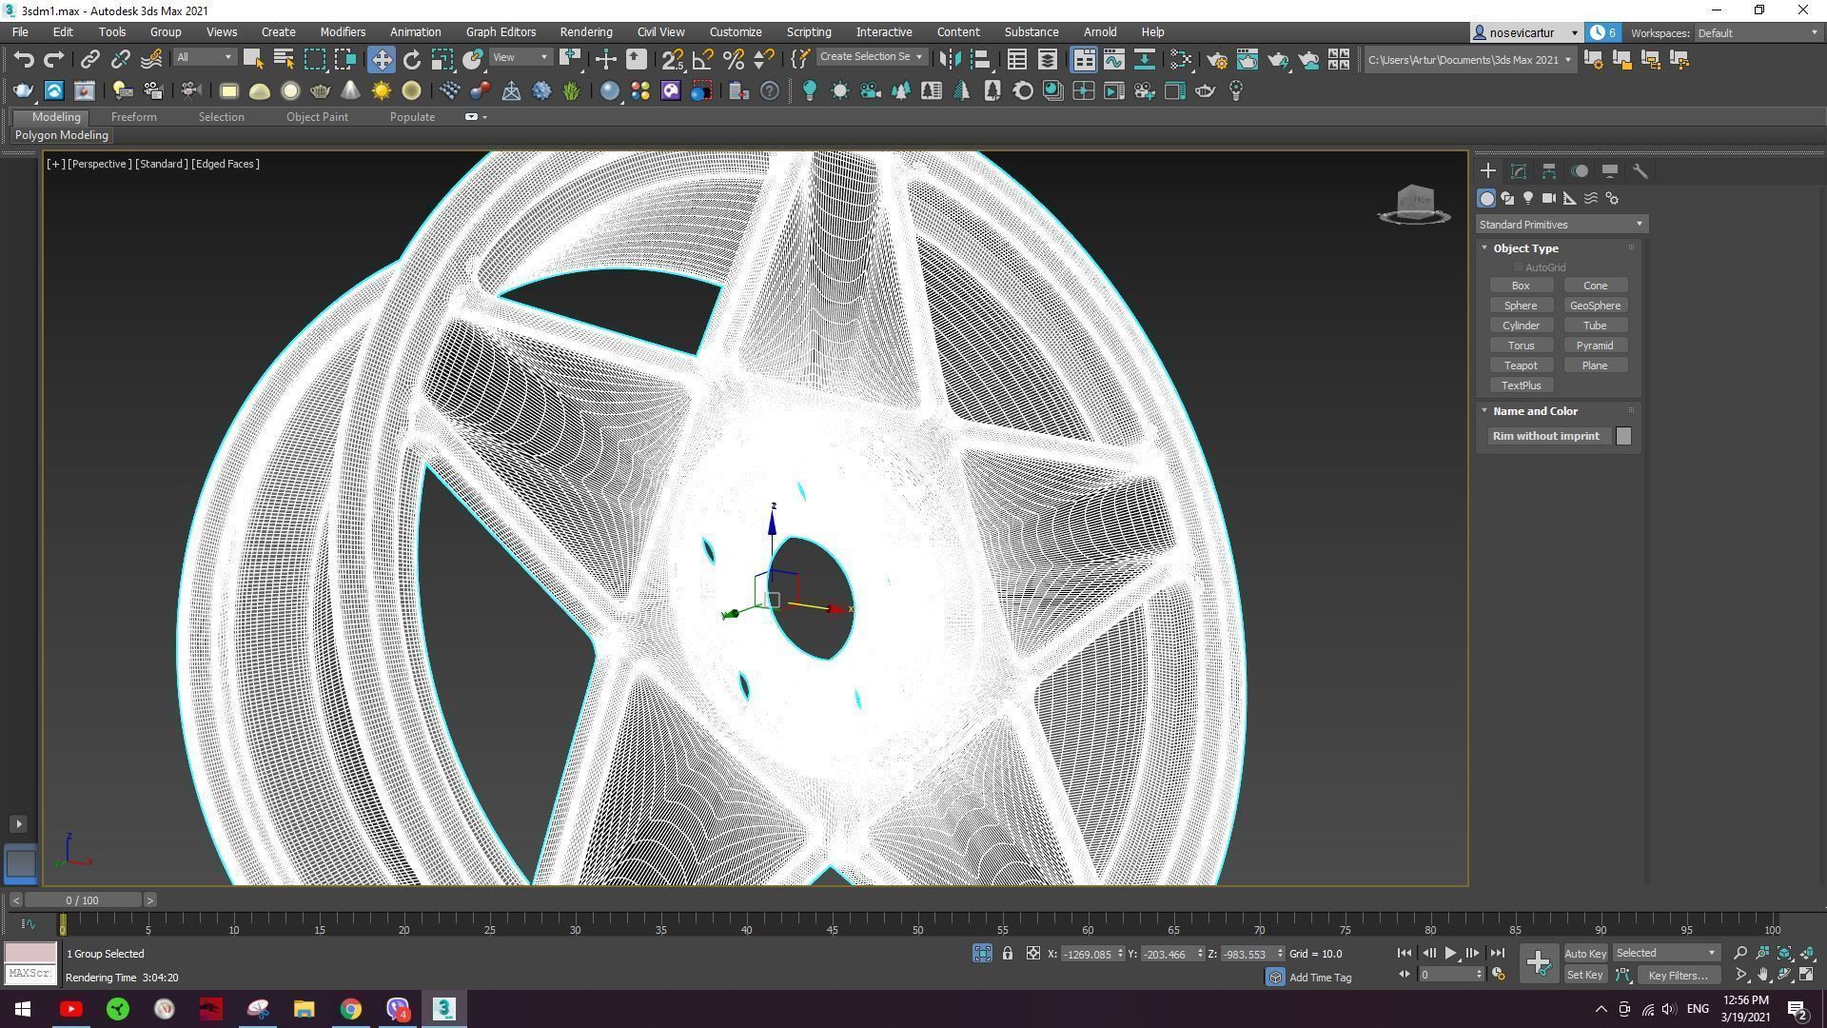Open the Modify panel tab icon
This screenshot has width=1827, height=1028.
[1519, 171]
